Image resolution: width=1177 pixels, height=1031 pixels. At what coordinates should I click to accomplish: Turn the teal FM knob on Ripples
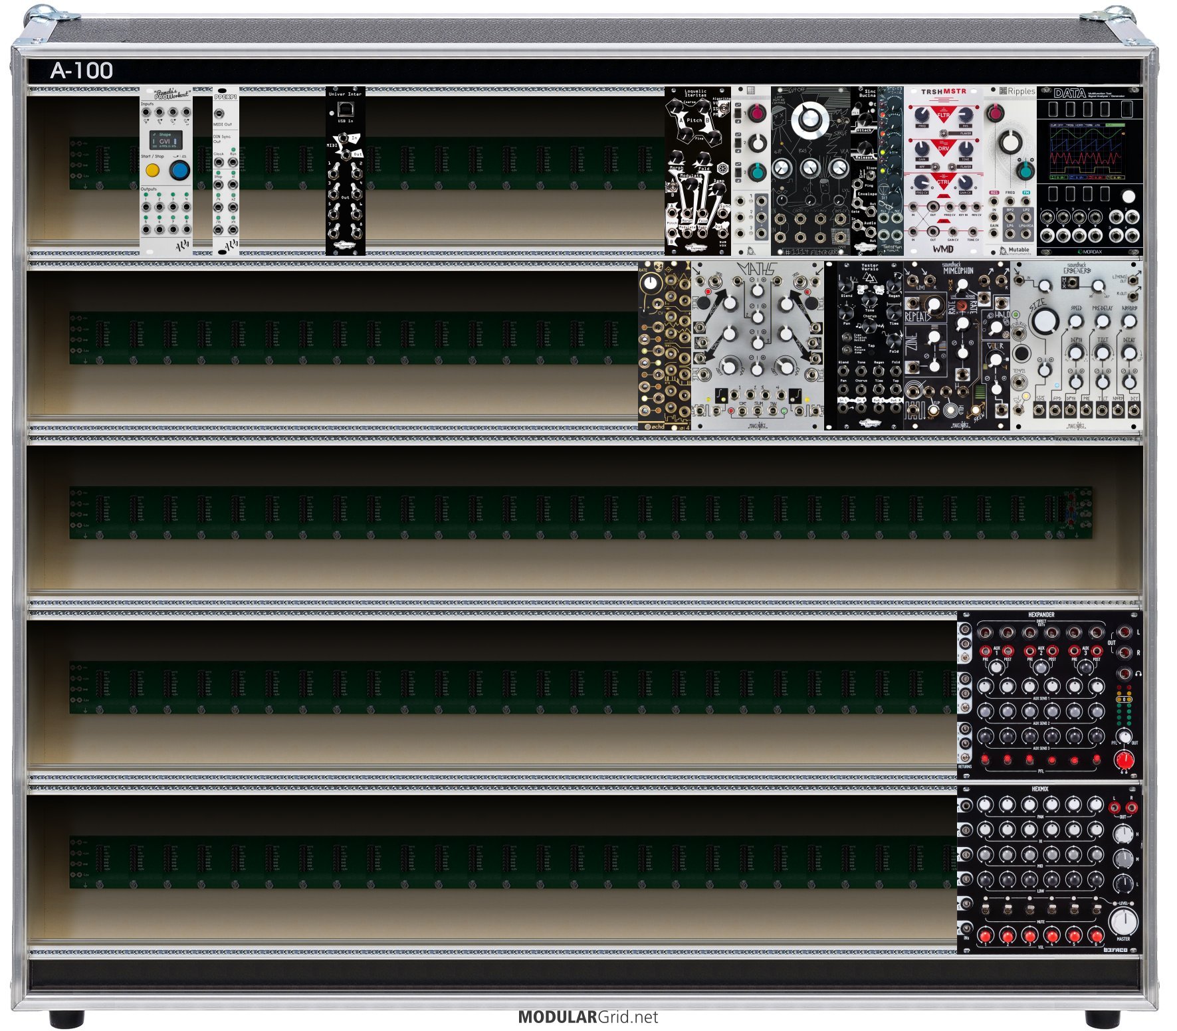(1025, 171)
